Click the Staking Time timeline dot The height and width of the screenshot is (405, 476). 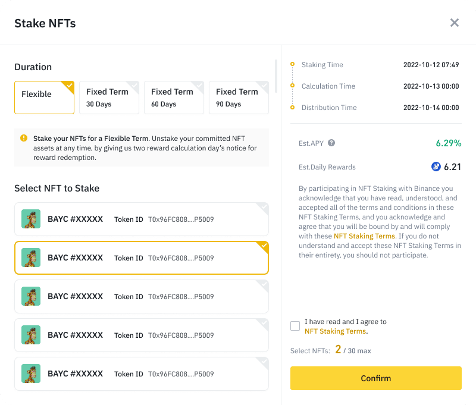[x=292, y=65]
